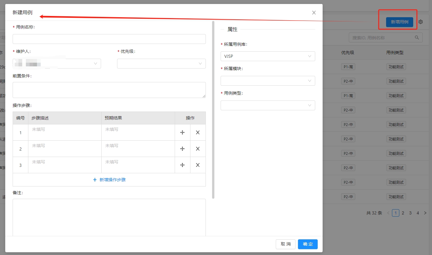The width and height of the screenshot is (432, 255).
Task: Delete step 1 with its X icon
Action: [x=198, y=132]
